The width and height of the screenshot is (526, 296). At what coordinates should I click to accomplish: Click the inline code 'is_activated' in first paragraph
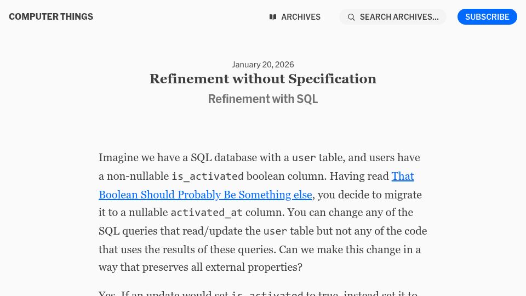[x=208, y=176]
